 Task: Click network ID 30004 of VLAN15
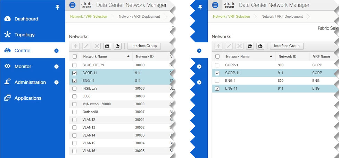click(x=140, y=143)
